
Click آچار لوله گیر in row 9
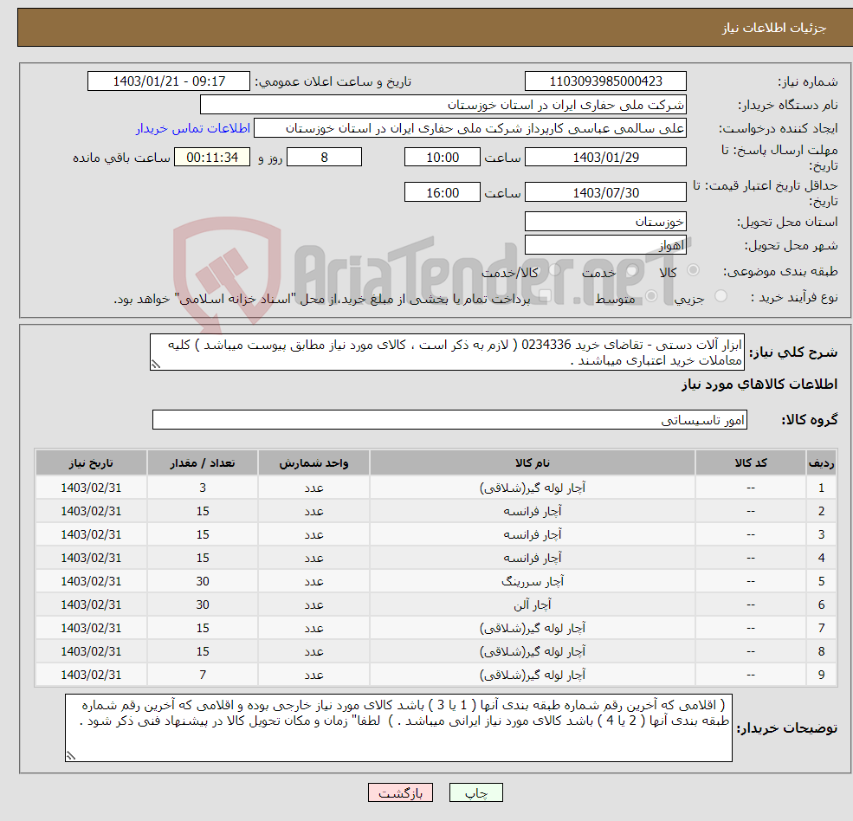click(x=533, y=676)
